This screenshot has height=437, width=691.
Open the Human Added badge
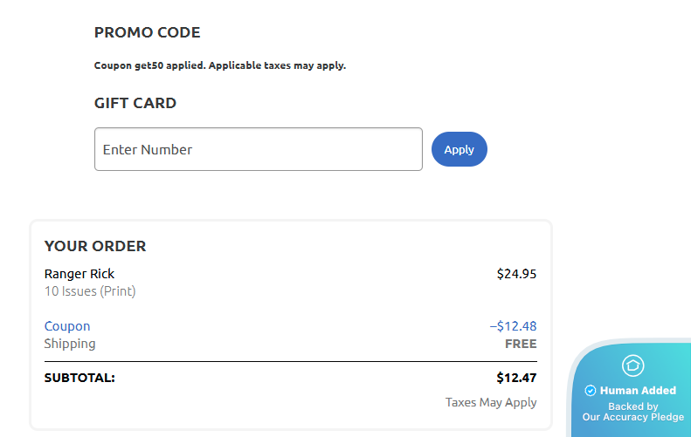(638, 391)
